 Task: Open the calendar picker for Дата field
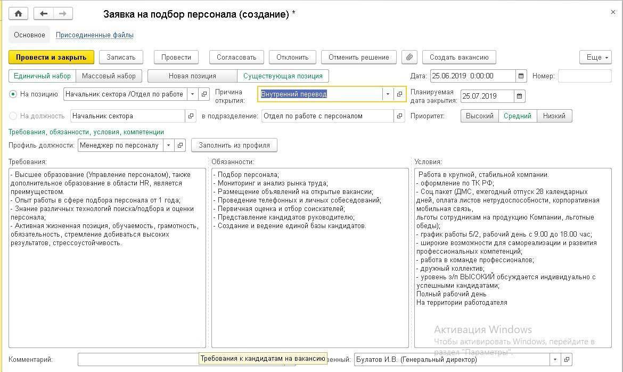click(x=521, y=76)
